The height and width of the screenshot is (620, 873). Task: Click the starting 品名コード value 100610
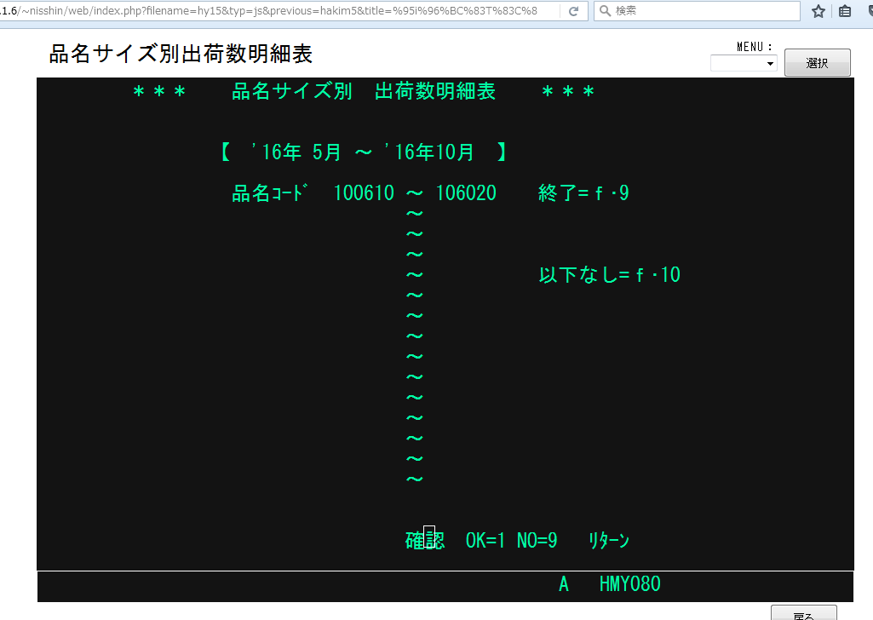pos(364,193)
